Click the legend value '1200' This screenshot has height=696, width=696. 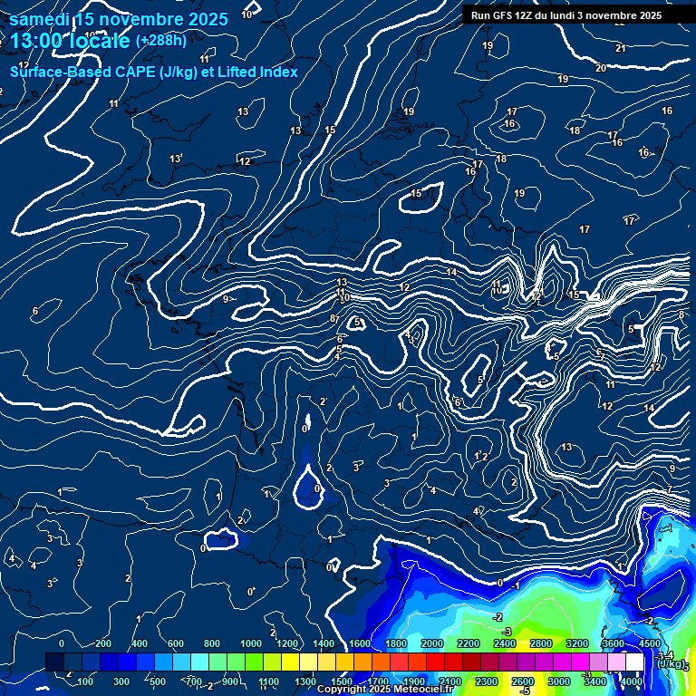pyautogui.click(x=286, y=643)
